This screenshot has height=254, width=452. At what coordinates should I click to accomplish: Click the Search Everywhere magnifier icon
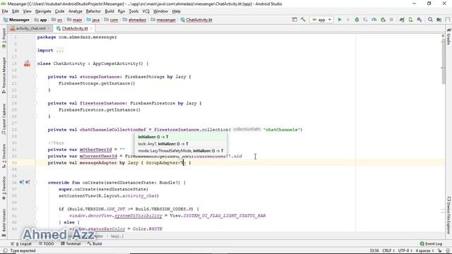pos(430,20)
